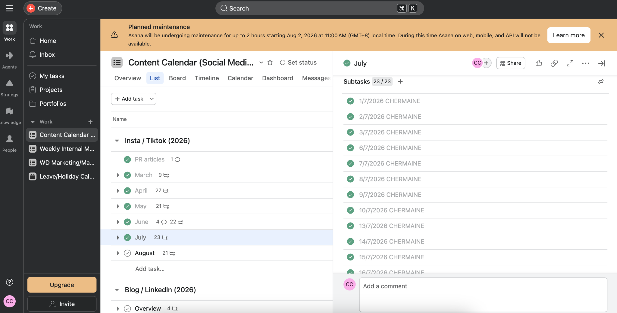Screen dimensions: 617x313
Task: Click Set status for the project
Action: pos(298,62)
